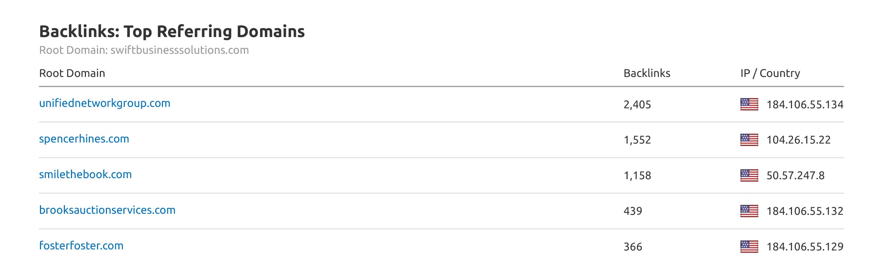The height and width of the screenshot is (280, 884).
Task: Click the 439 backlinks value
Action: point(633,211)
